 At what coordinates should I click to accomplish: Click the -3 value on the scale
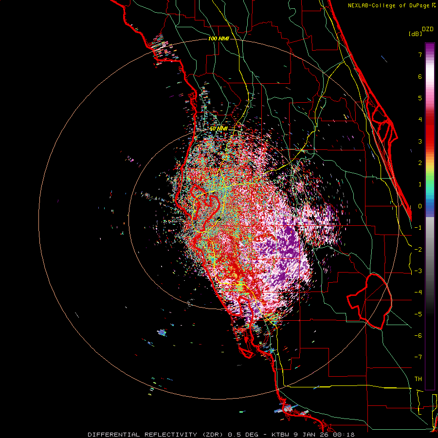pos(418,271)
